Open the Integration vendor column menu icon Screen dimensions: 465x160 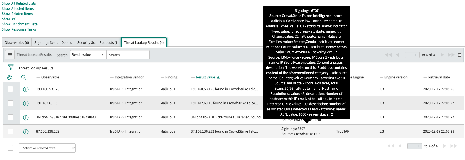(x=111, y=77)
